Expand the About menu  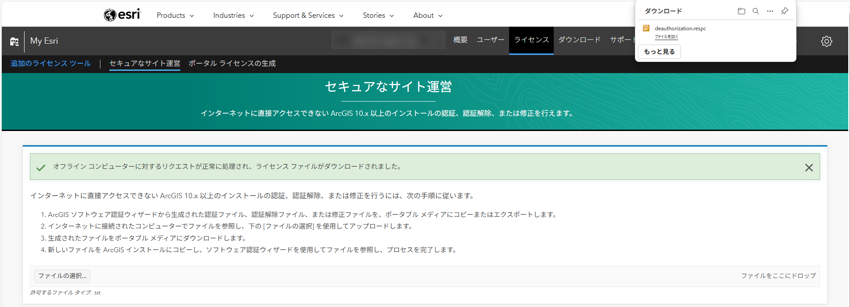pyautogui.click(x=427, y=16)
